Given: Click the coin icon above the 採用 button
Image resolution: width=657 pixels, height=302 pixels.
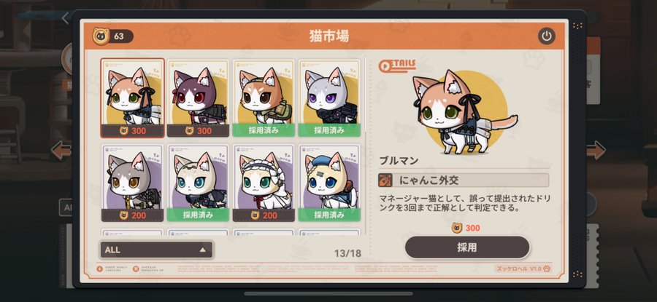Looking at the screenshot, I should point(457,228).
